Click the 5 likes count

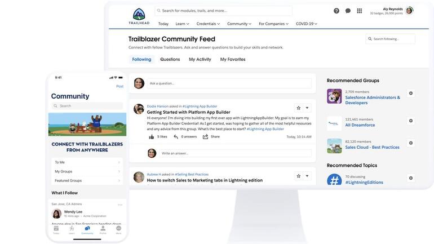click(x=162, y=137)
